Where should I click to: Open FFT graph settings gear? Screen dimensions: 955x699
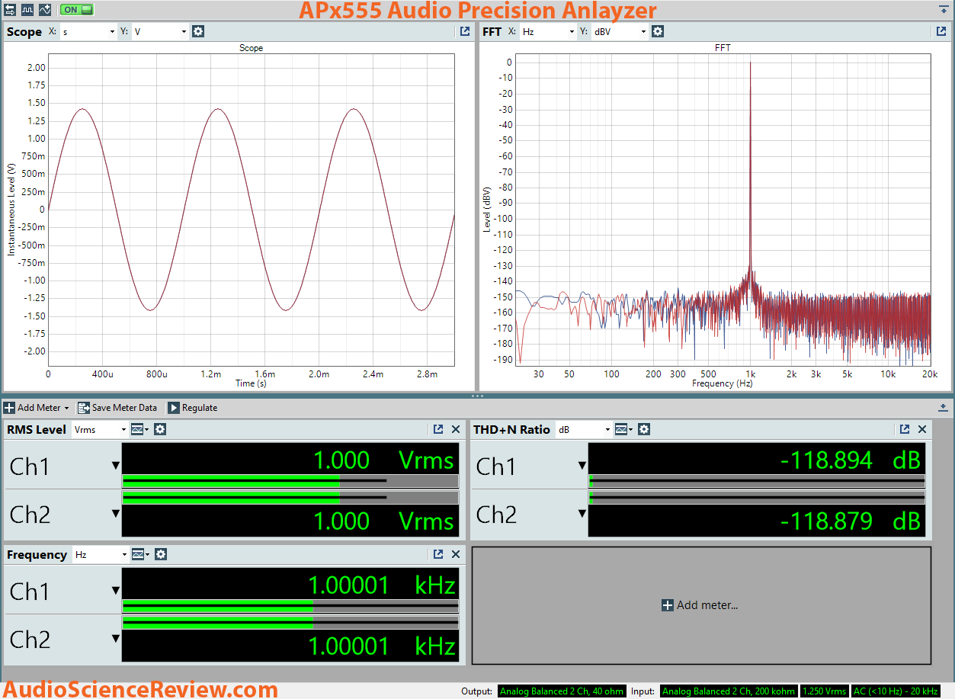[658, 32]
